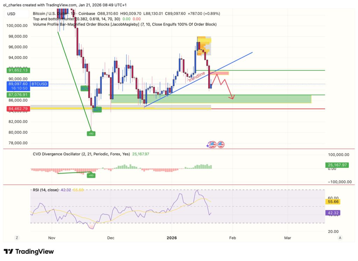This screenshot has height=261, width=358.
Task: Click the +RD marker in the CVD panel
Action: 91,175
